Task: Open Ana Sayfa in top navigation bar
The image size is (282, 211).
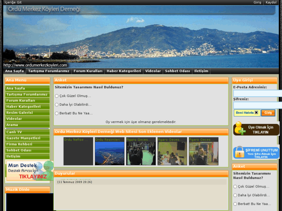Action: click(x=14, y=71)
